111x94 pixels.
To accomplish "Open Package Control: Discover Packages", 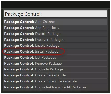I will [x=55, y=40].
